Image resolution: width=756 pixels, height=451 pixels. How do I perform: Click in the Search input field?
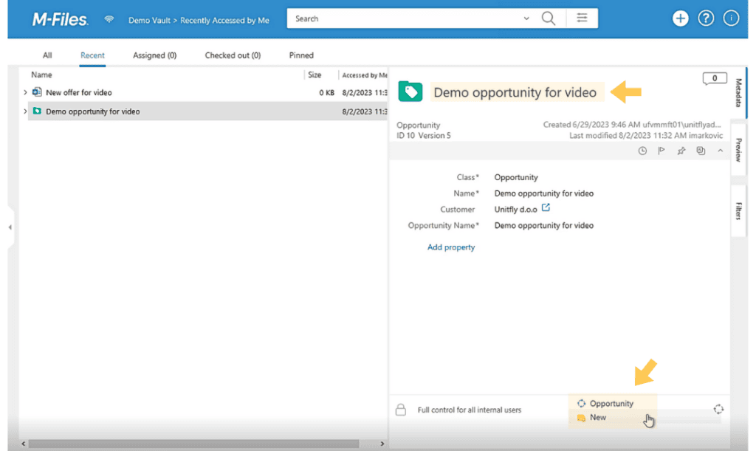pyautogui.click(x=405, y=18)
